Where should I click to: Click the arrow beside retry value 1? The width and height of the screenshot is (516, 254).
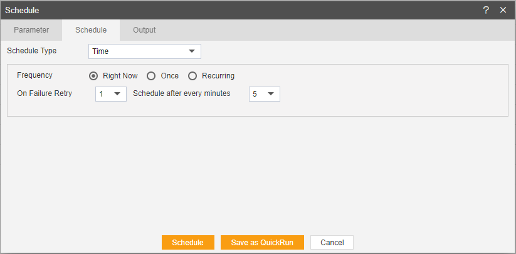[117, 94]
